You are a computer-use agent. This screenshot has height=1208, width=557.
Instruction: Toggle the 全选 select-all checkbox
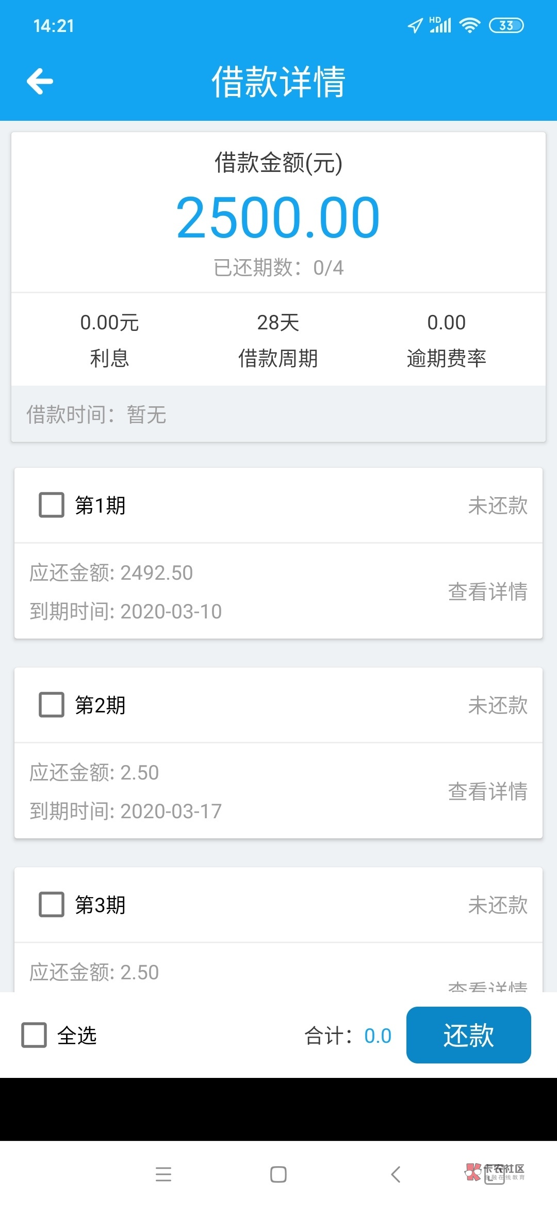click(34, 1035)
